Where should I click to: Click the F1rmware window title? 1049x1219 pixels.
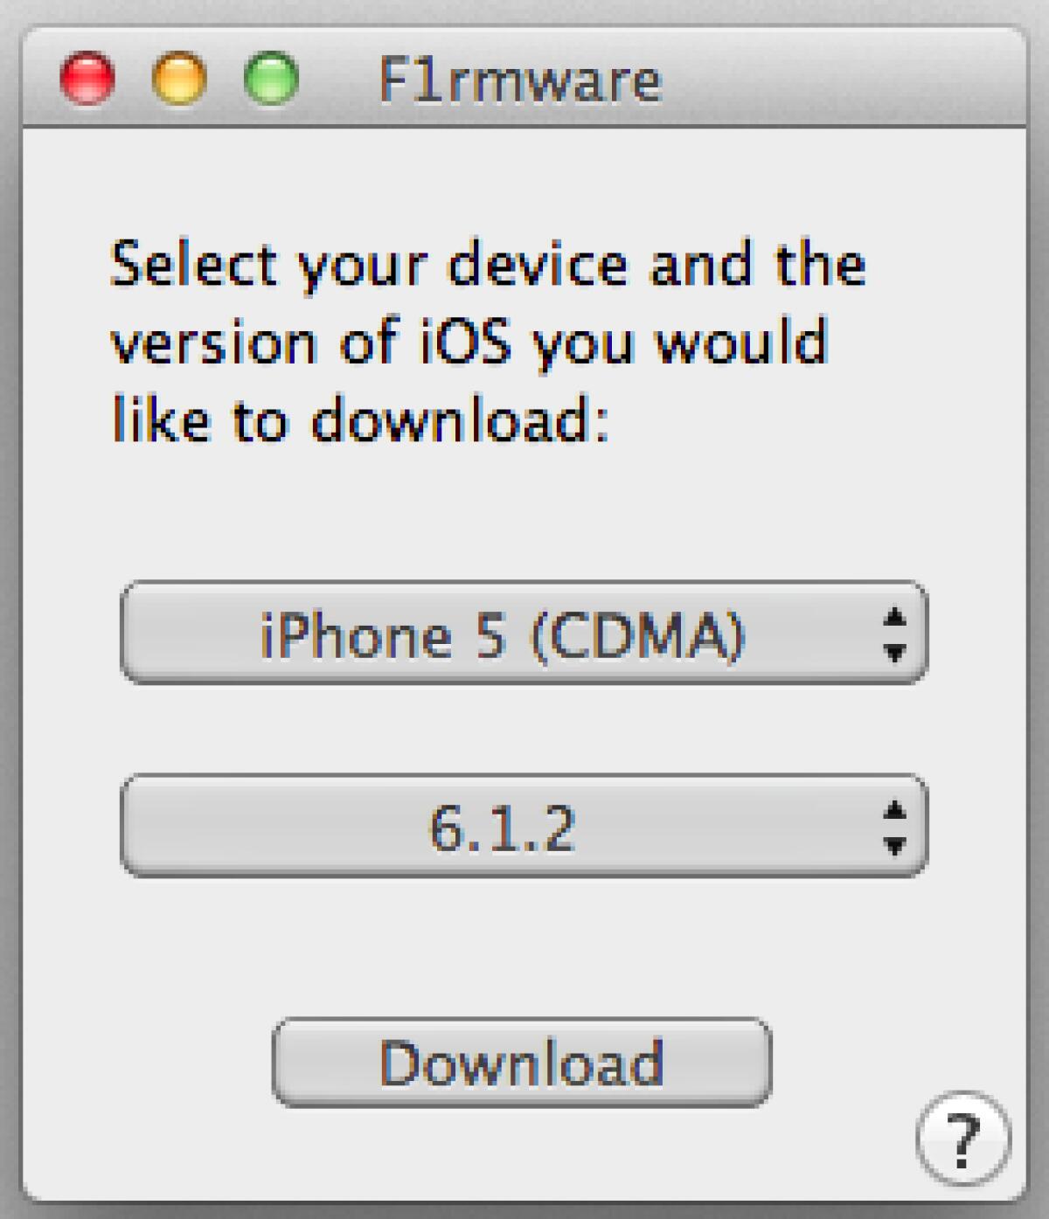click(520, 80)
